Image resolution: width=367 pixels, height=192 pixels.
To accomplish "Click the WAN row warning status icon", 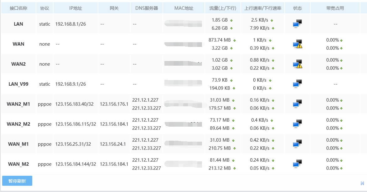I will click(x=297, y=44).
